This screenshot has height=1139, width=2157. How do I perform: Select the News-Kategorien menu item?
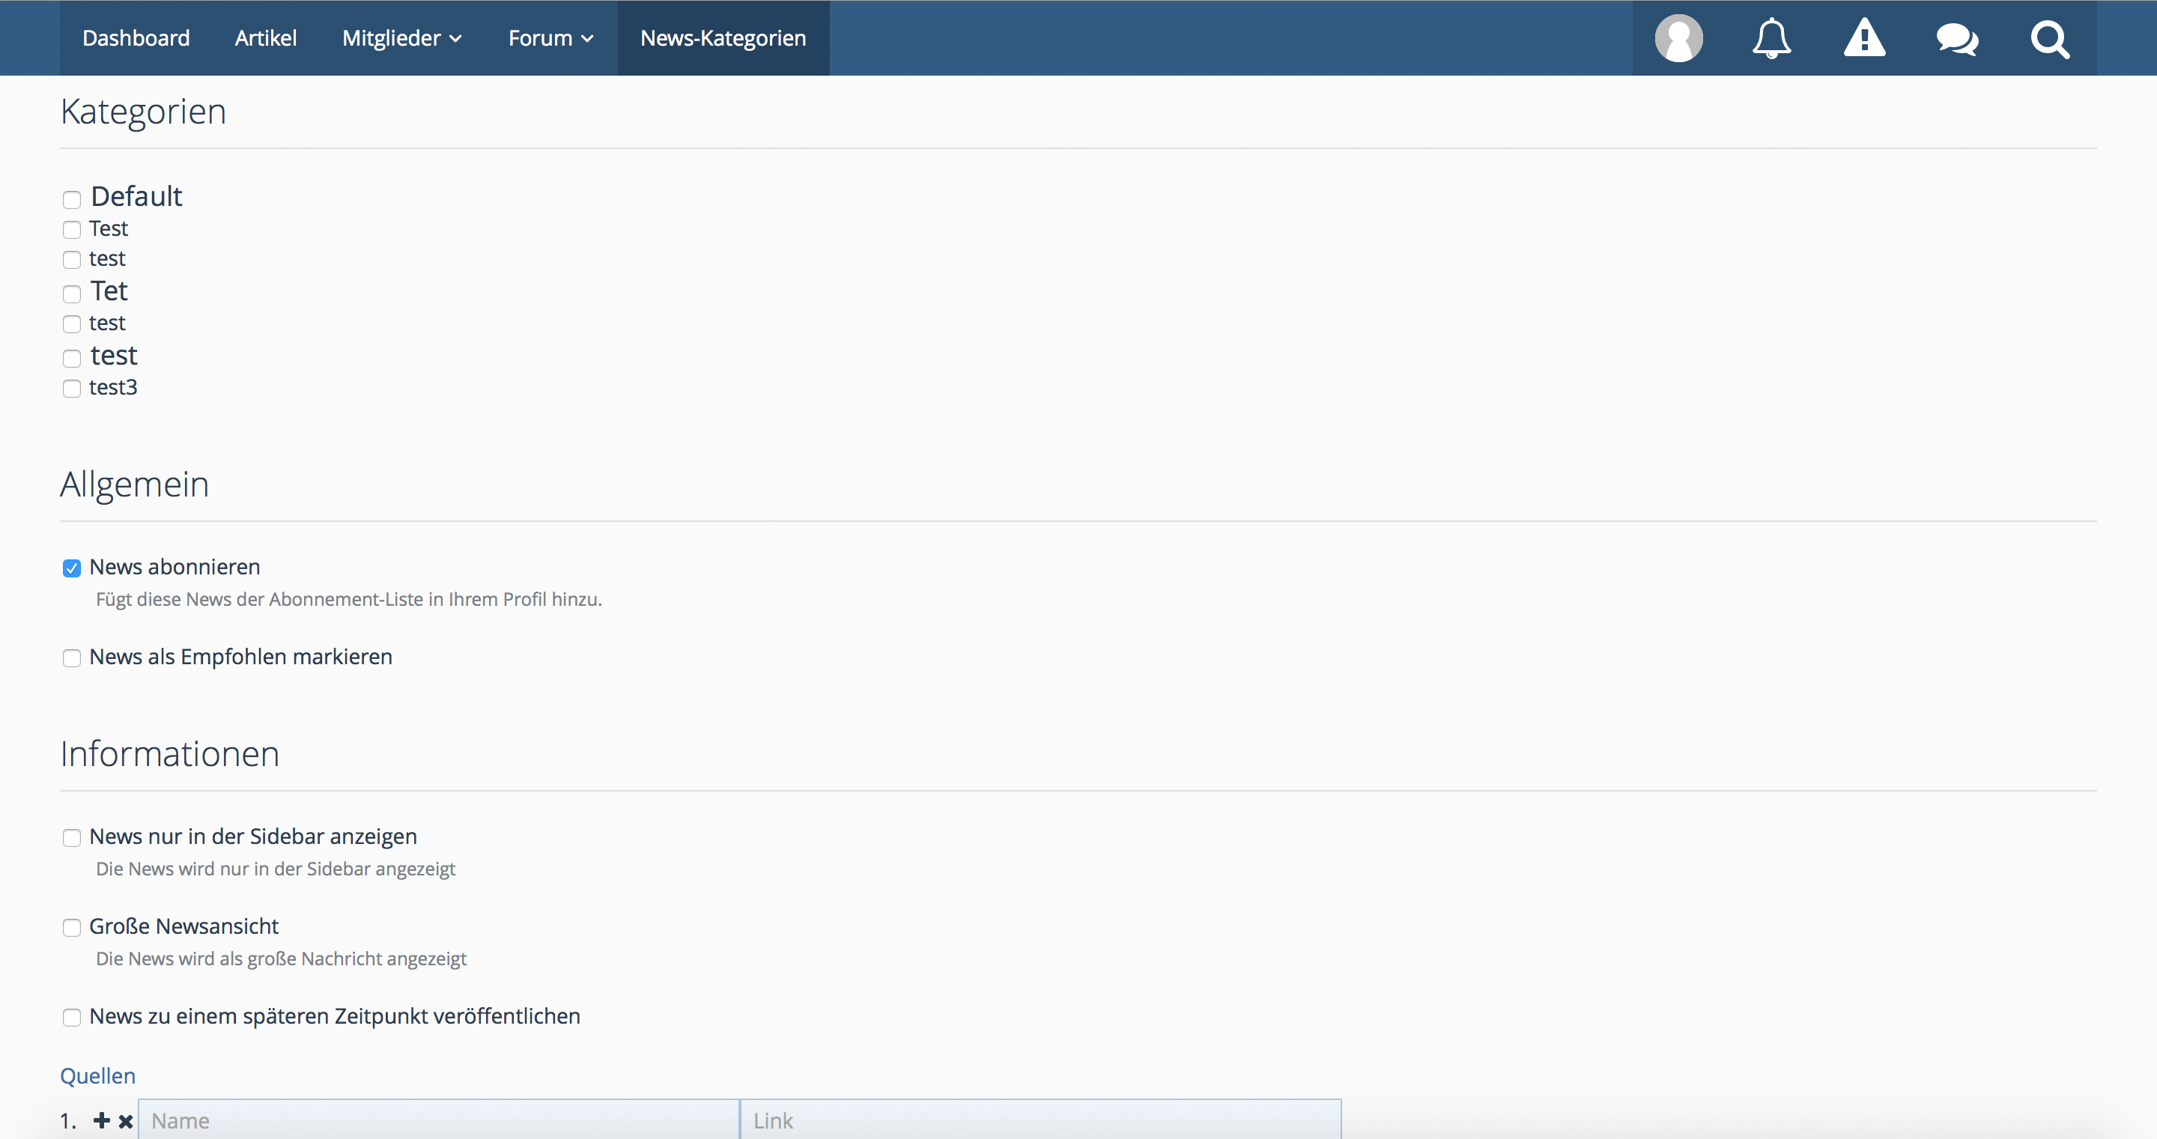723,38
